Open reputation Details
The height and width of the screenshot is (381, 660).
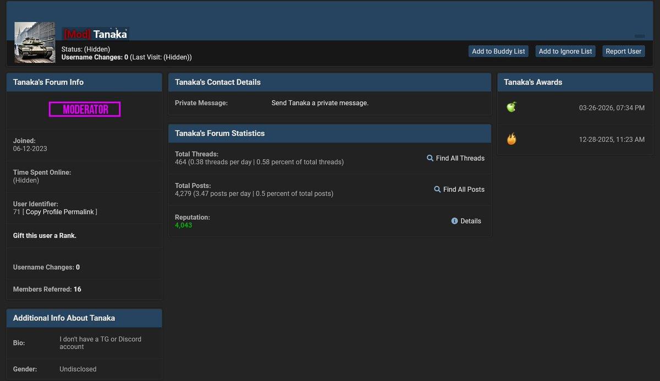pos(471,221)
